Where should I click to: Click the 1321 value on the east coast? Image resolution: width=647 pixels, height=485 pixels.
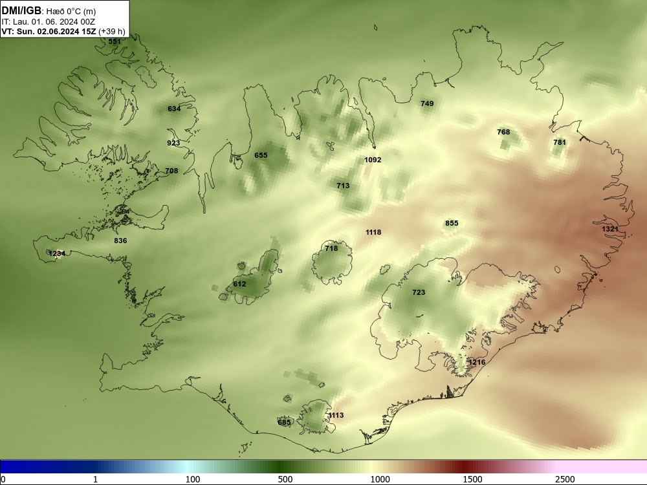click(610, 230)
